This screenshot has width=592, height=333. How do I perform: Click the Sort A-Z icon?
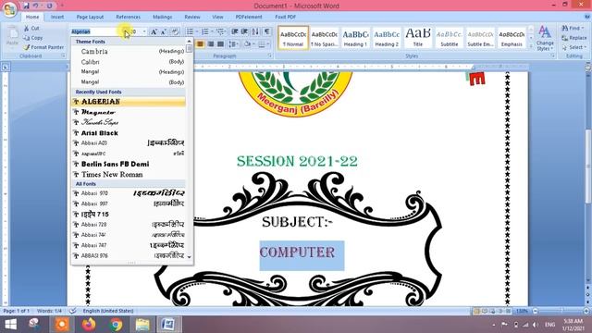click(x=255, y=31)
